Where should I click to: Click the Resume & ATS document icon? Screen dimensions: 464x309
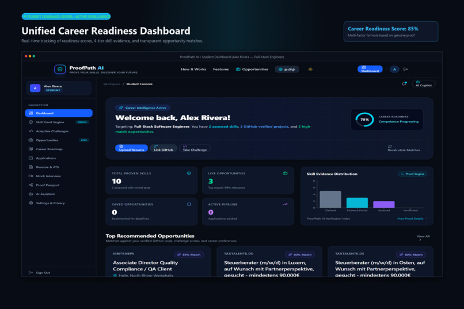pos(31,167)
